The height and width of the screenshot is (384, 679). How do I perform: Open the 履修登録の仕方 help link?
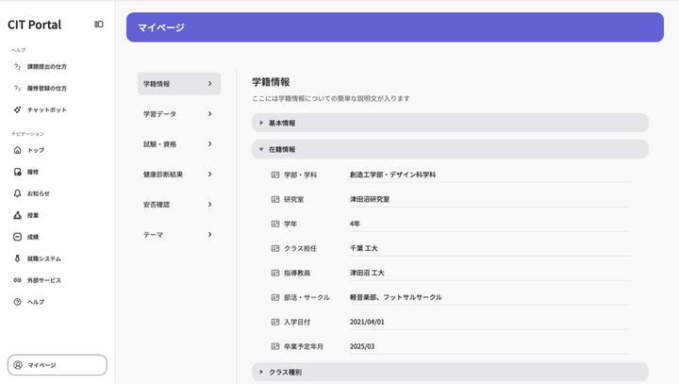pyautogui.click(x=46, y=89)
